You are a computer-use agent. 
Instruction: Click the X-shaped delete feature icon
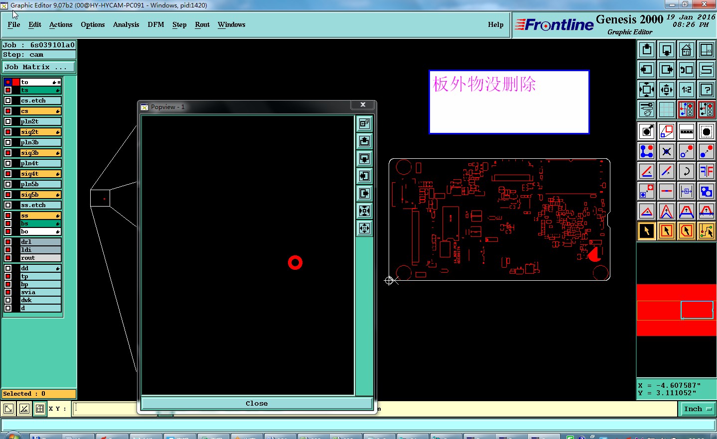pyautogui.click(x=667, y=151)
